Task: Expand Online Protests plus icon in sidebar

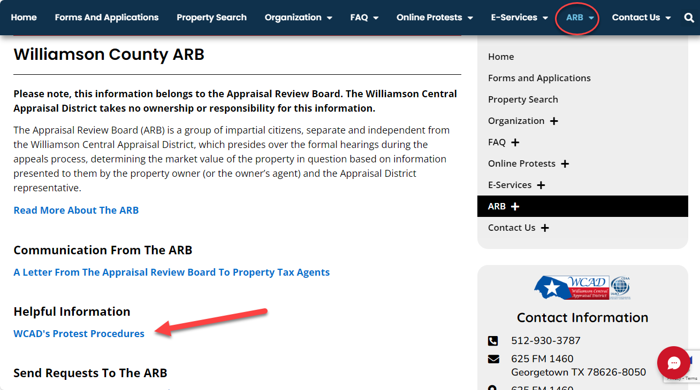Action: coord(565,164)
